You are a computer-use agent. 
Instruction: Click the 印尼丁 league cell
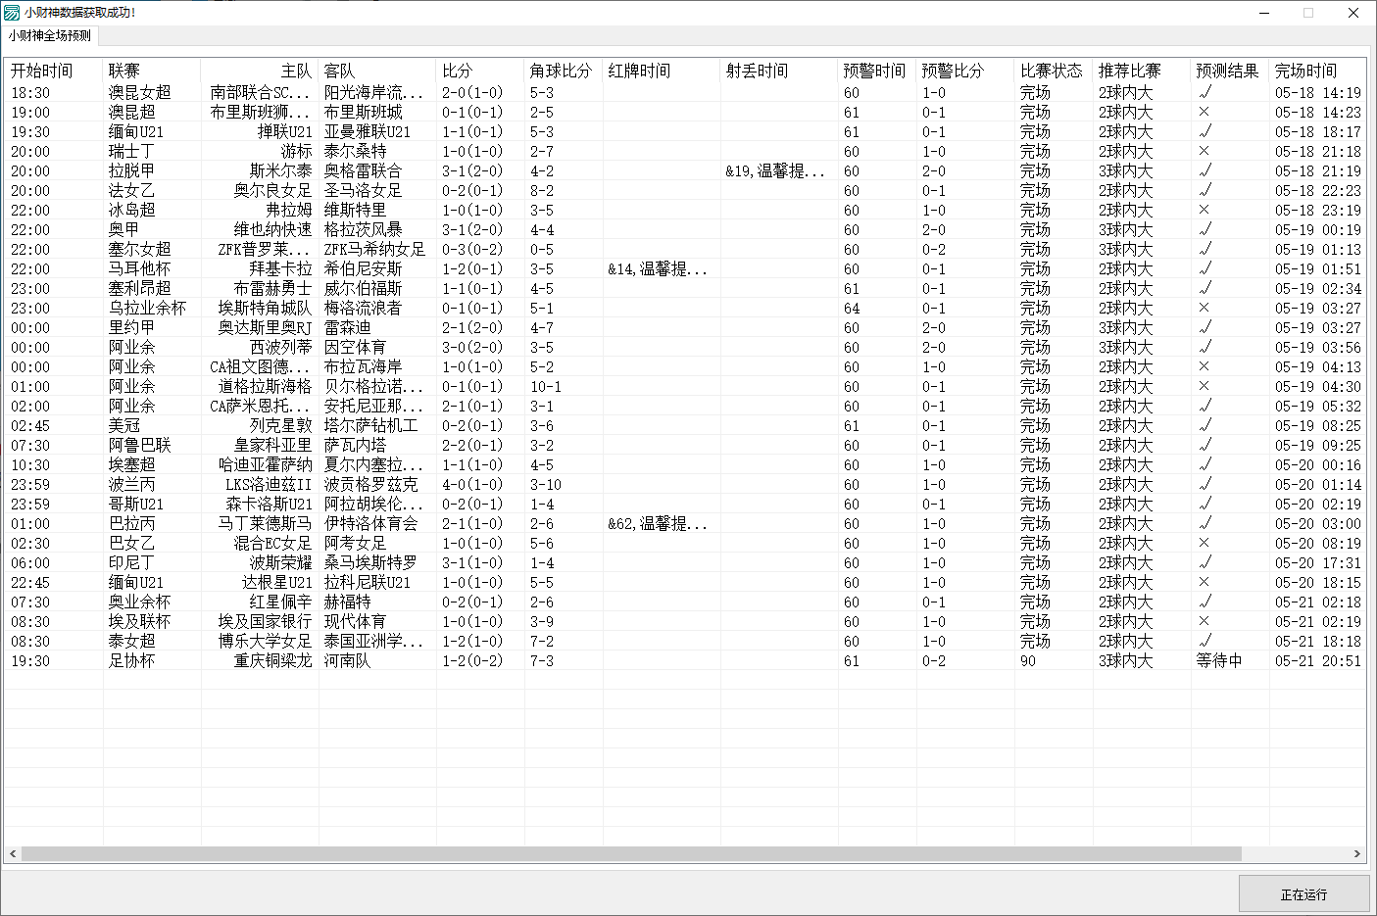tap(131, 562)
